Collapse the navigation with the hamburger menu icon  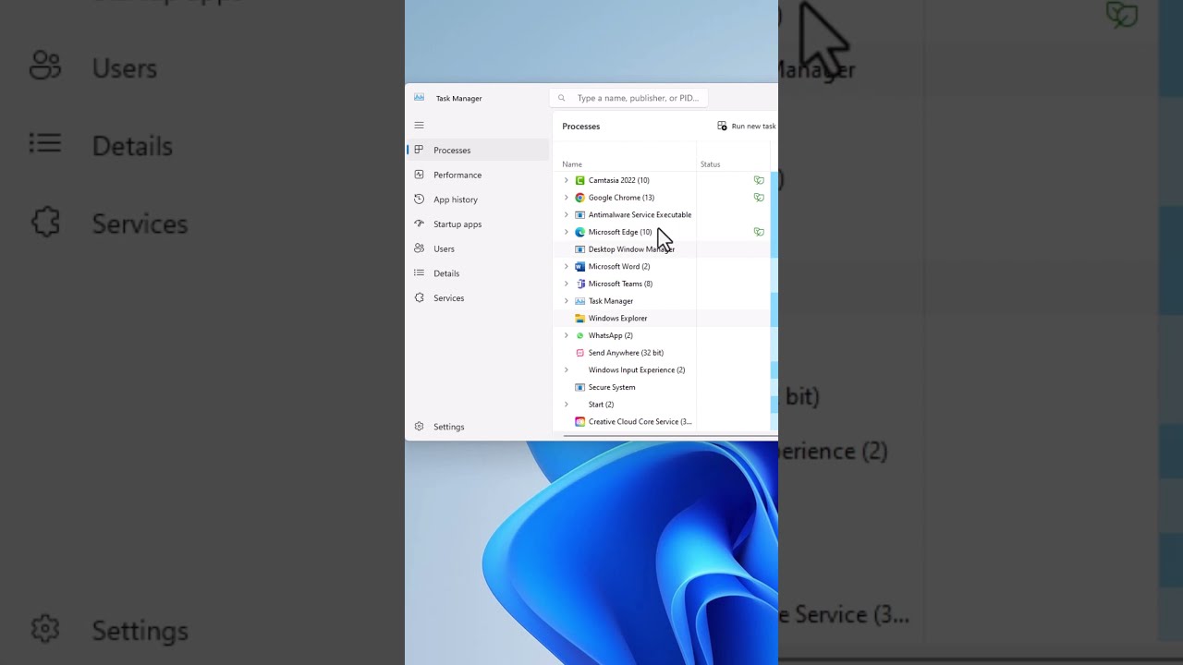pyautogui.click(x=419, y=125)
